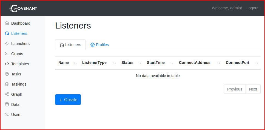Image resolution: width=265 pixels, height=130 pixels.
Task: Click the gear icon on Profiles tab
Action: [x=92, y=45]
